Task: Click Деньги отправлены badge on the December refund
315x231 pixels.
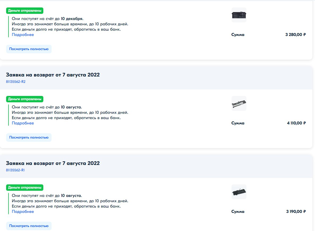Action: (x=25, y=10)
